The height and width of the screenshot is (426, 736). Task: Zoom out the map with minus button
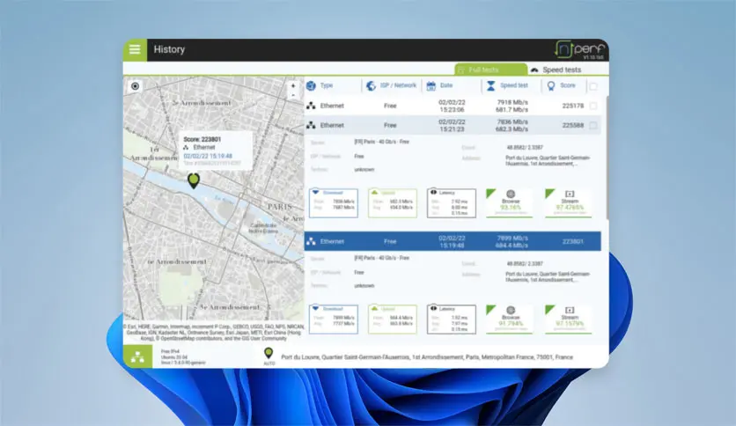pyautogui.click(x=293, y=95)
